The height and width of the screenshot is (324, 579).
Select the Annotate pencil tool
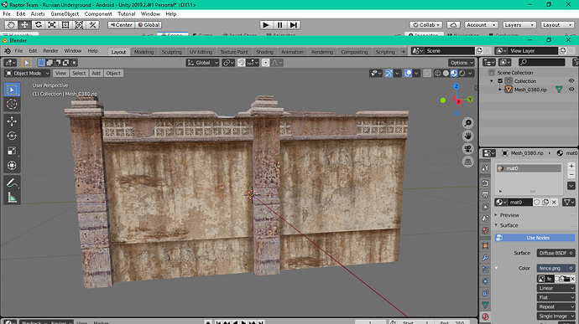click(x=12, y=183)
